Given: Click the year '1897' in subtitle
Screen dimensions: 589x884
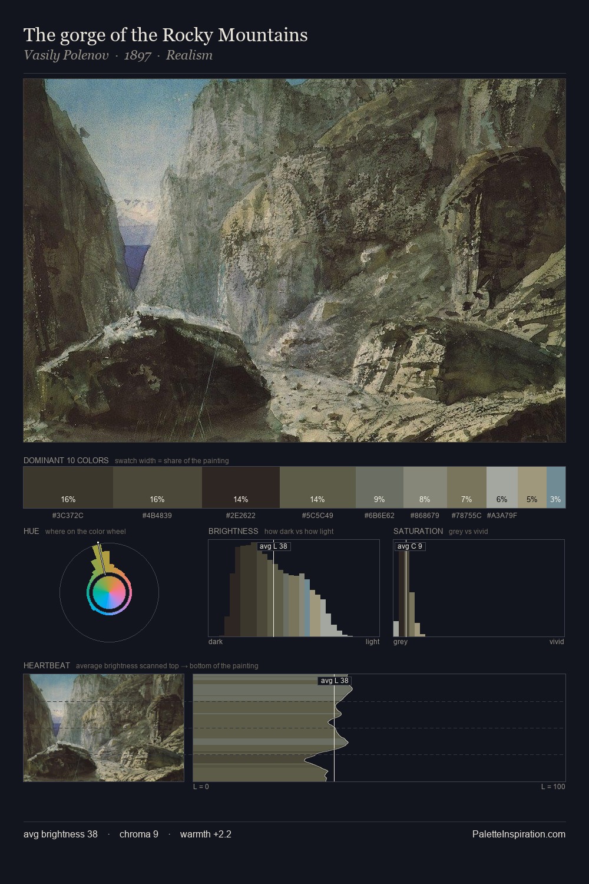Looking at the screenshot, I should (x=138, y=55).
